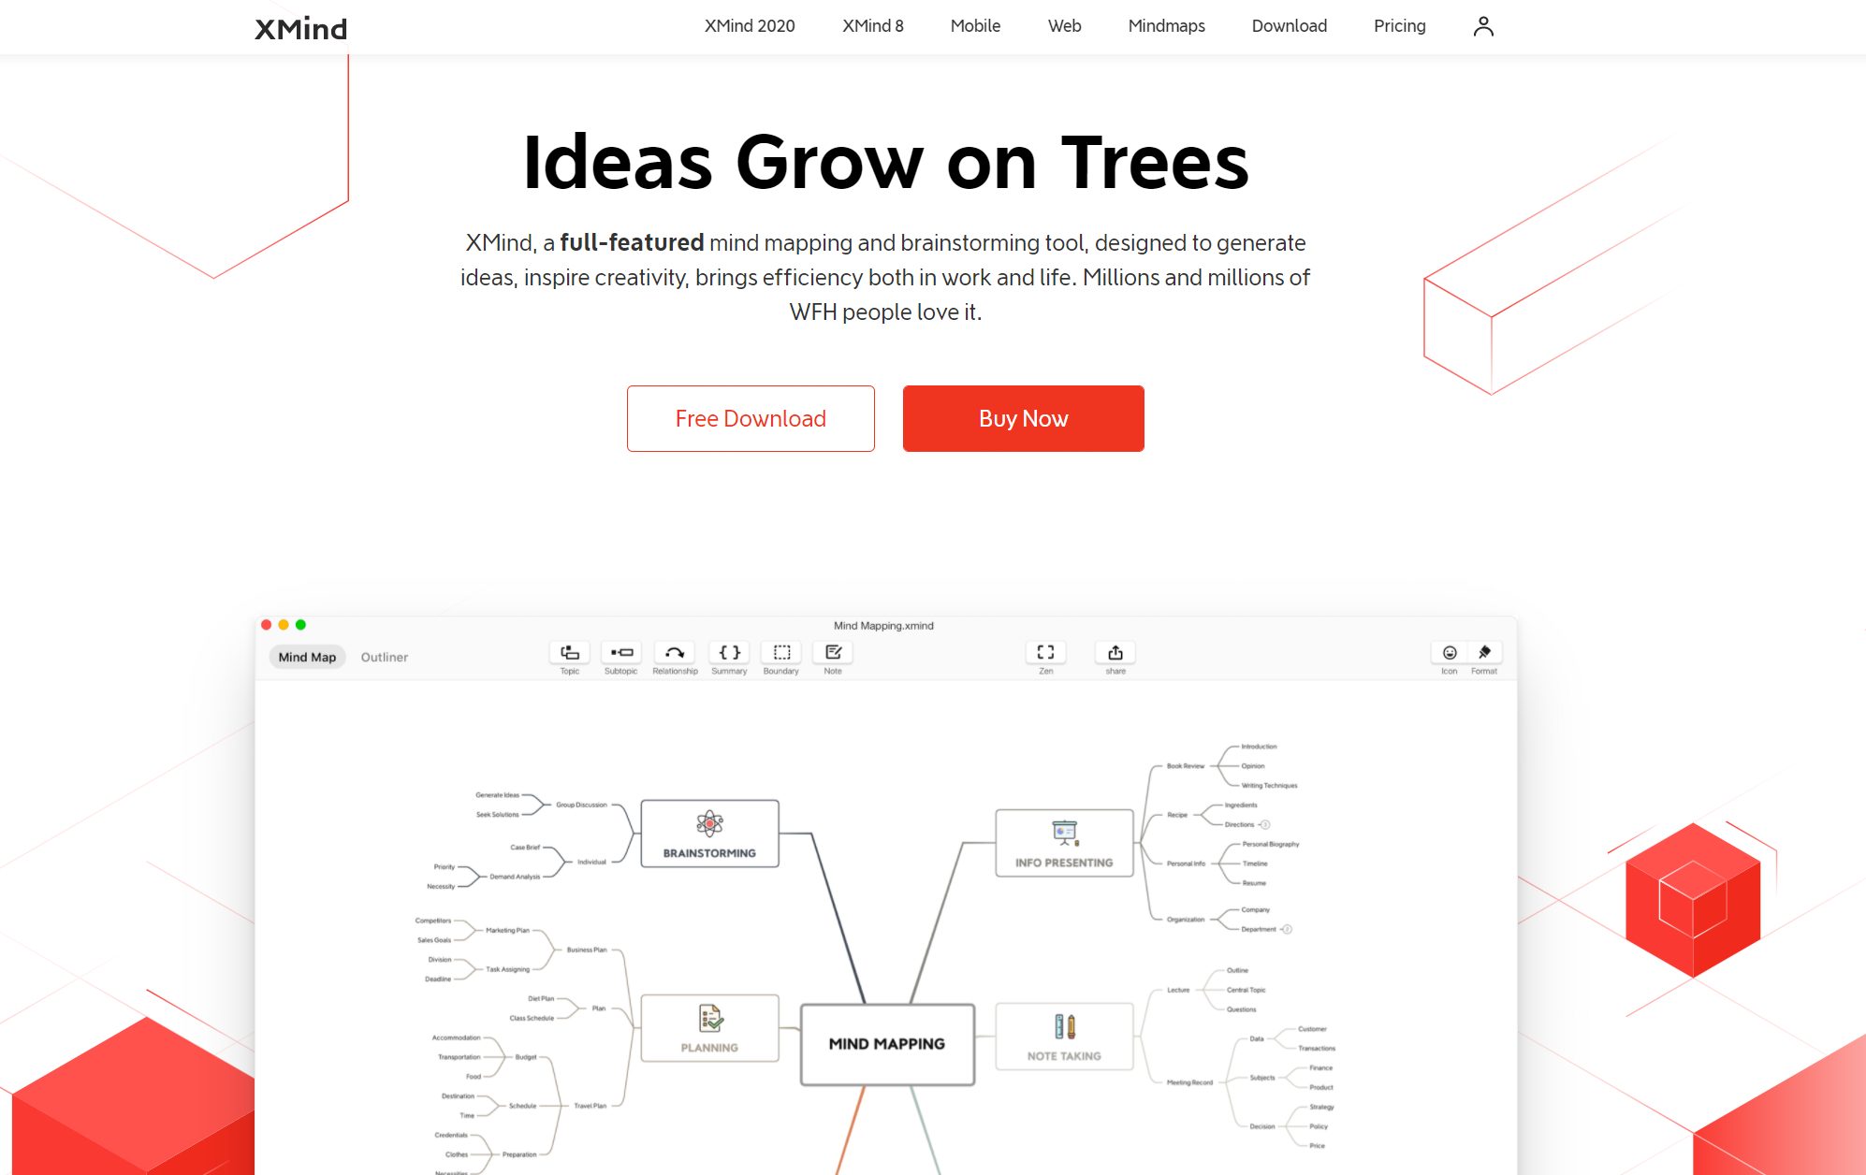
Task: Select the PLANNING topic node
Action: (x=709, y=1028)
